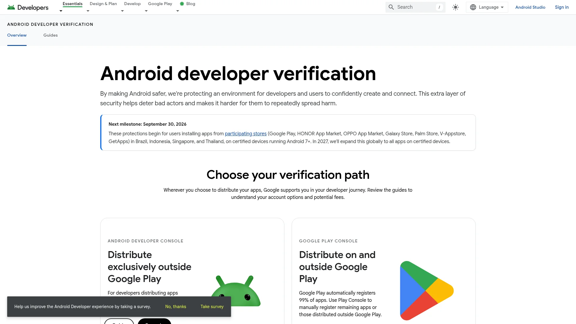576x324 pixels.
Task: Click 'Distribute exclusively outside Google Play' heading
Action: 149,267
